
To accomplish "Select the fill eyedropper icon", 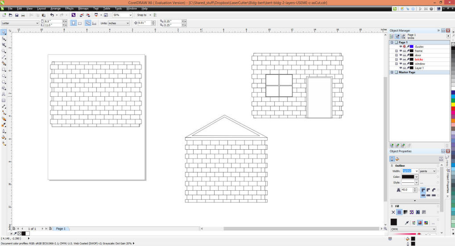I will 407,222.
